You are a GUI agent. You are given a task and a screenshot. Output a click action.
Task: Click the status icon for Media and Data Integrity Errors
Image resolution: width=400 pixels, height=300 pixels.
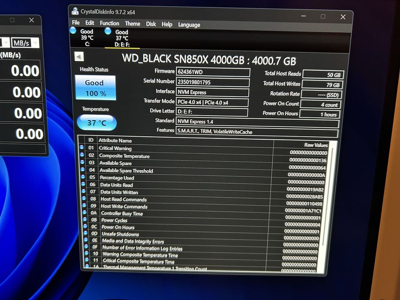[x=86, y=240]
